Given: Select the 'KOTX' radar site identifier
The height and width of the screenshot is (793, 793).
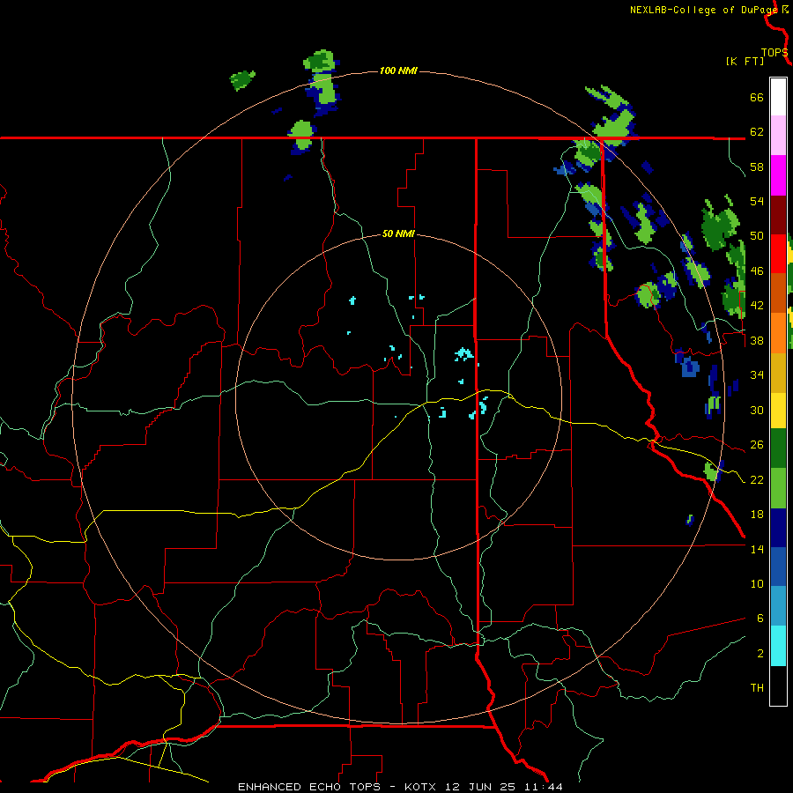Looking at the screenshot, I should (x=422, y=787).
